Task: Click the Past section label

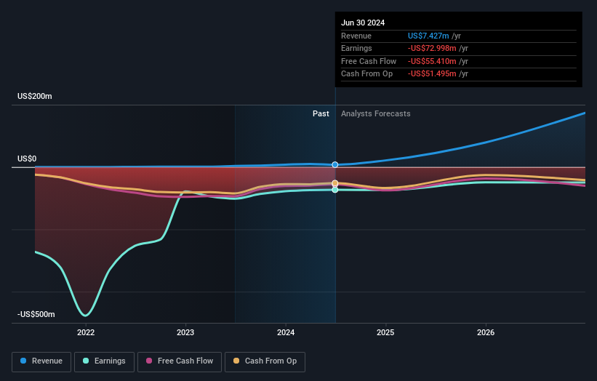Action: click(x=321, y=113)
